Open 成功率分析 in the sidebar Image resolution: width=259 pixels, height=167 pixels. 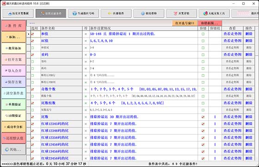pos(14,127)
